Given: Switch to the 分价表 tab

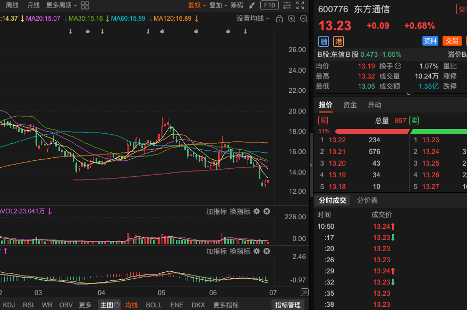Looking at the screenshot, I should pyautogui.click(x=367, y=200).
